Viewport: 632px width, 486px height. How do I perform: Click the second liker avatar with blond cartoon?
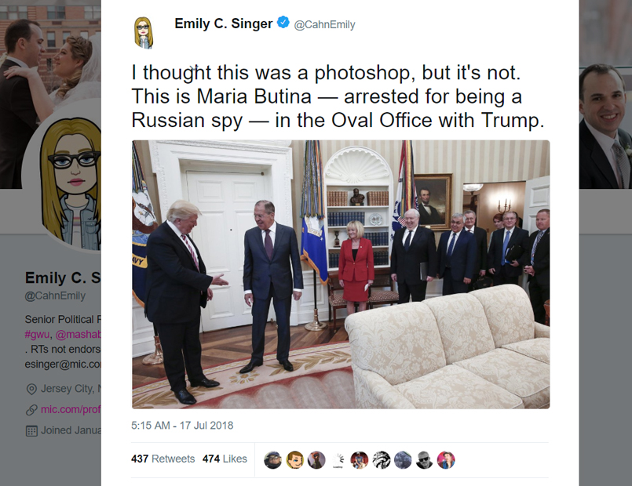pos(295,460)
